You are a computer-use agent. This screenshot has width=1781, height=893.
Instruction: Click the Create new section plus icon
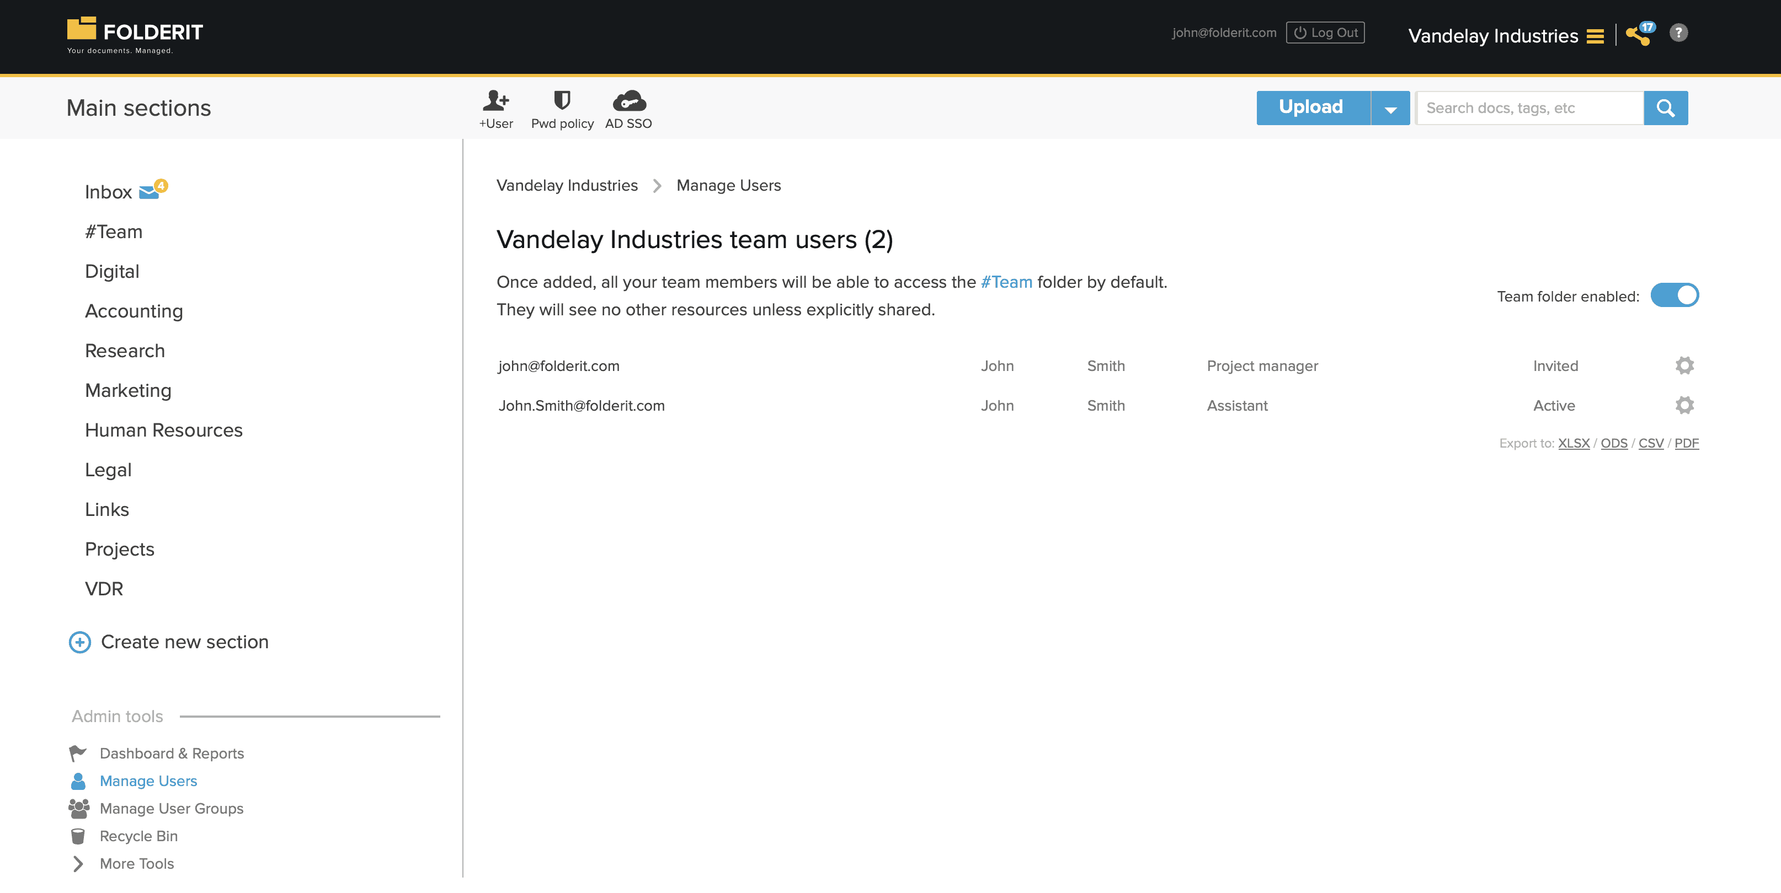click(x=79, y=642)
